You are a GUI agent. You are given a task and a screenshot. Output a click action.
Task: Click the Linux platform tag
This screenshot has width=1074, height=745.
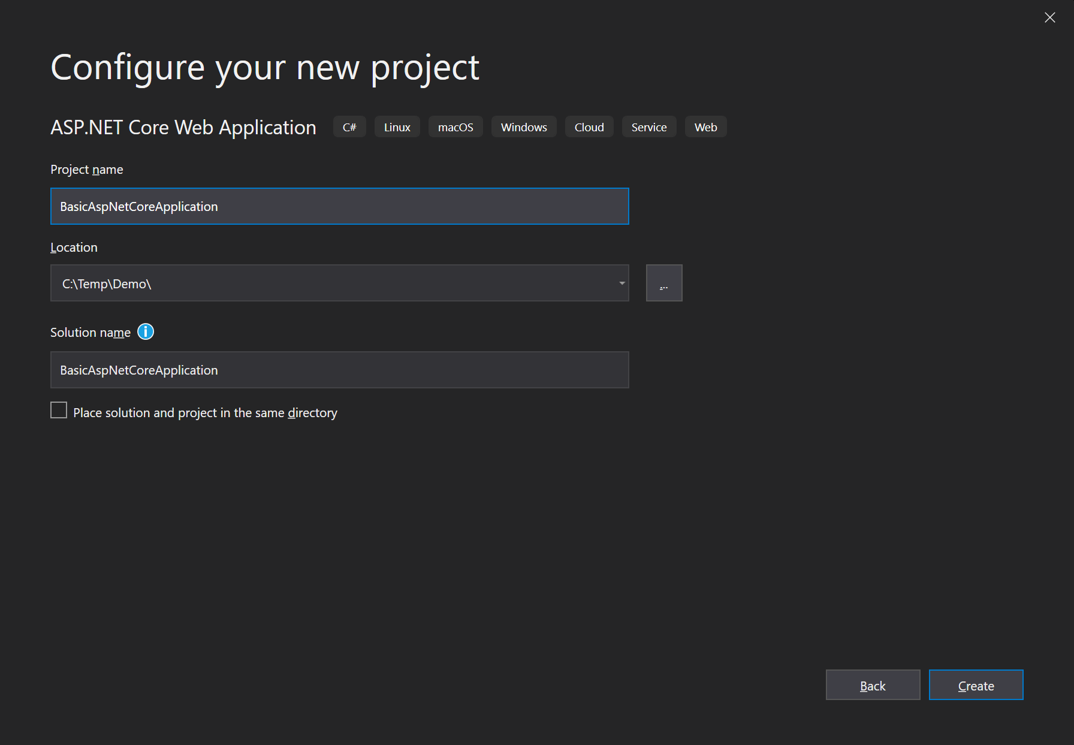coord(397,127)
